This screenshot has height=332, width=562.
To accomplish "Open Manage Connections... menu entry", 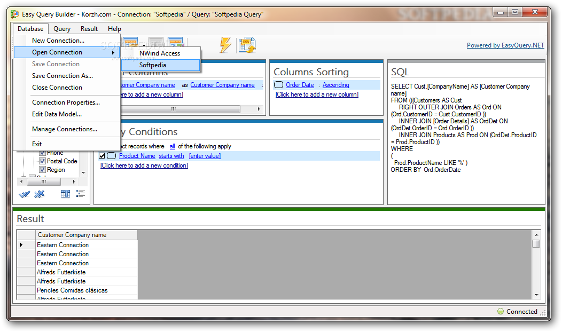I will click(67, 129).
